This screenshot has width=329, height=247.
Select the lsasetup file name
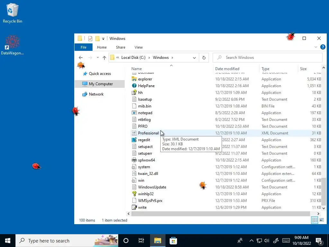pyautogui.click(x=145, y=99)
